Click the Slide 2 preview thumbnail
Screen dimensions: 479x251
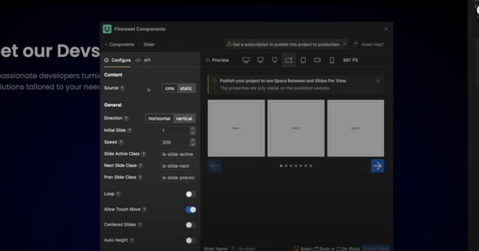coord(296,128)
